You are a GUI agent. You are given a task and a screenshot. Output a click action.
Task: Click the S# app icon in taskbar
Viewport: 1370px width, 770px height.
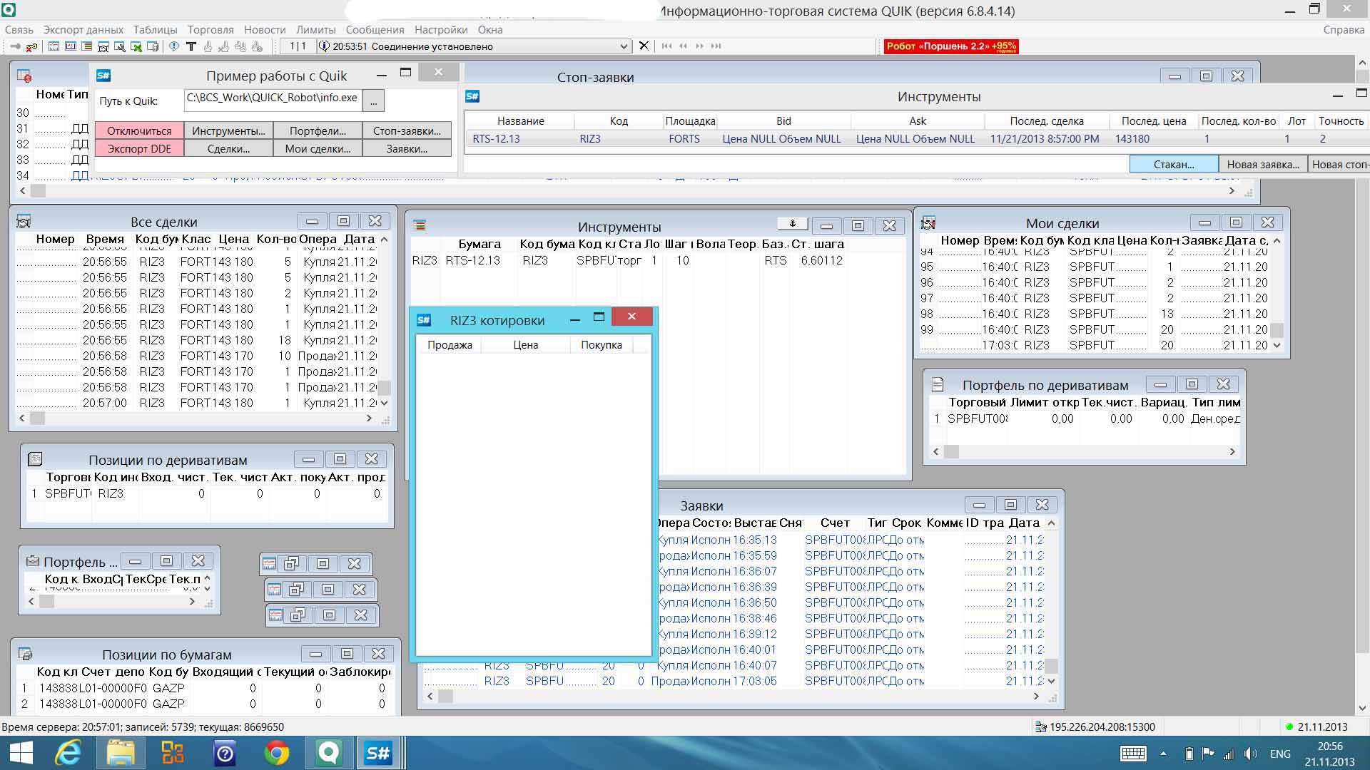coord(377,753)
